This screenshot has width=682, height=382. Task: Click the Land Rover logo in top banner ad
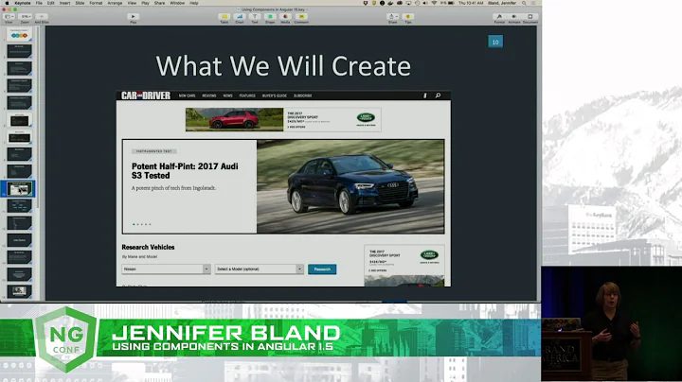(366, 117)
